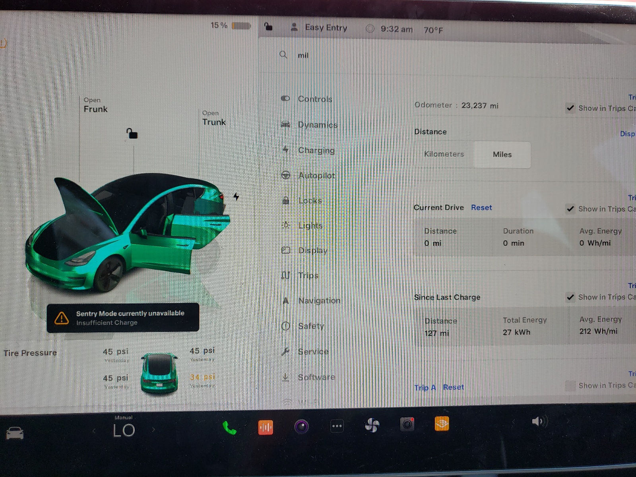Open the Locks menu
This screenshot has height=477, width=636.
tap(302, 200)
